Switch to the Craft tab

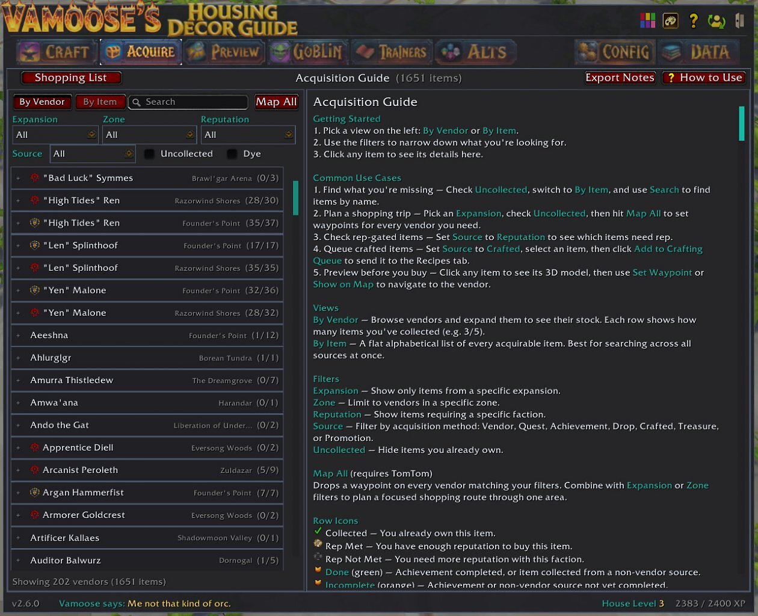(57, 52)
